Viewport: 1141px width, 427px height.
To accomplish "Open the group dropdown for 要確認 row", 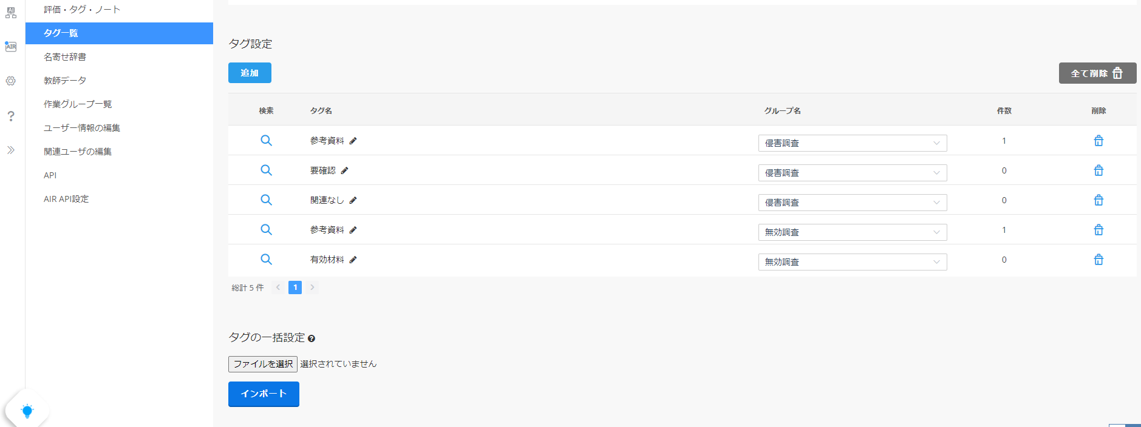I will pyautogui.click(x=852, y=173).
